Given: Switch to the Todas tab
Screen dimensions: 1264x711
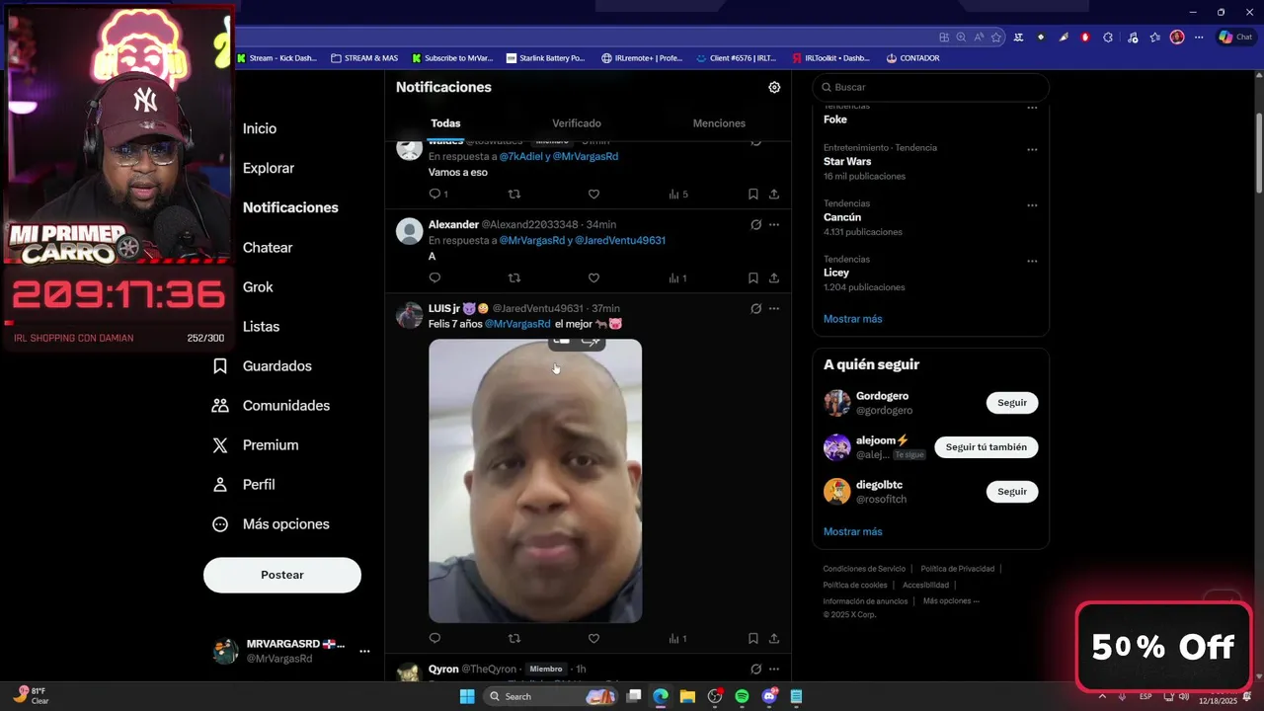Looking at the screenshot, I should [445, 123].
